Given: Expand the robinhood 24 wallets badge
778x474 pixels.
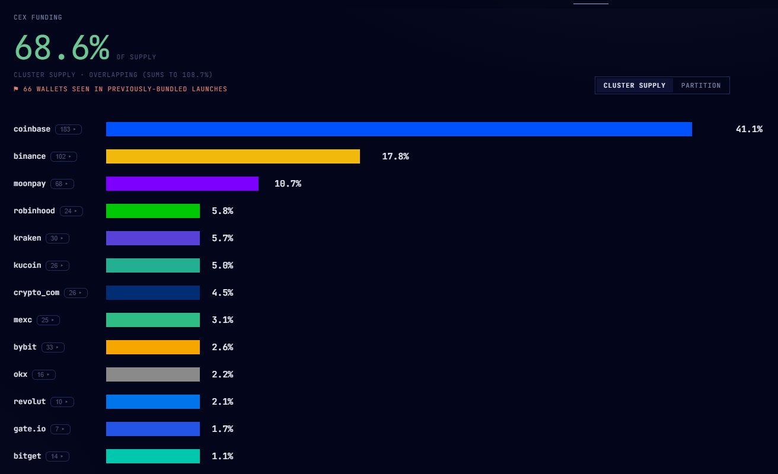Looking at the screenshot, I should (x=71, y=211).
